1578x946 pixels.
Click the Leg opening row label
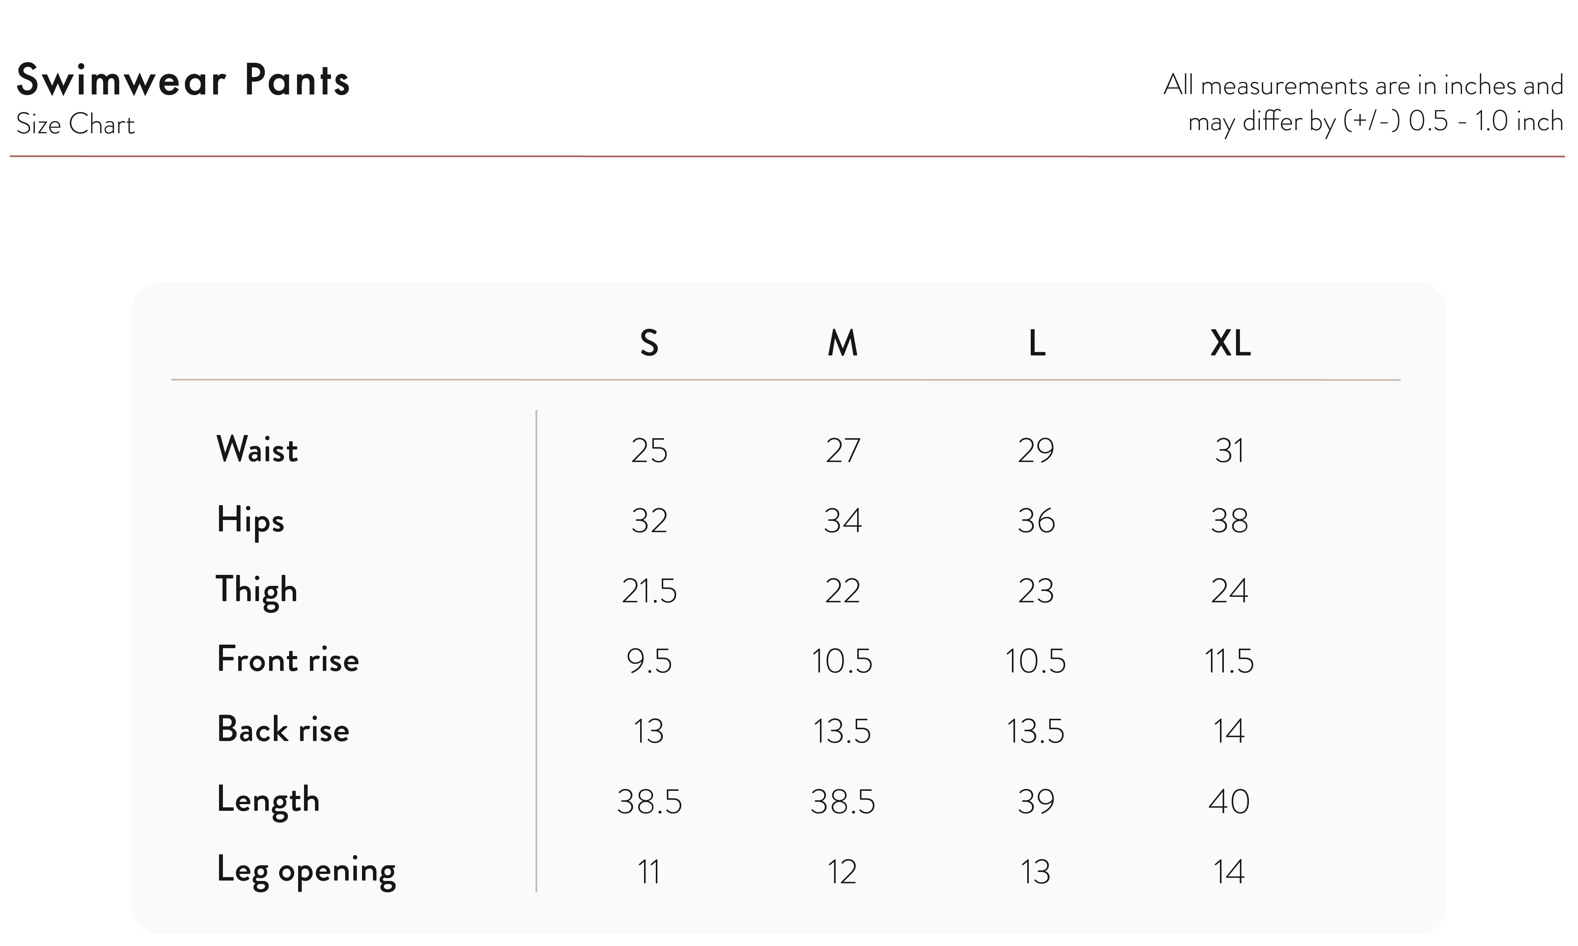tap(306, 872)
